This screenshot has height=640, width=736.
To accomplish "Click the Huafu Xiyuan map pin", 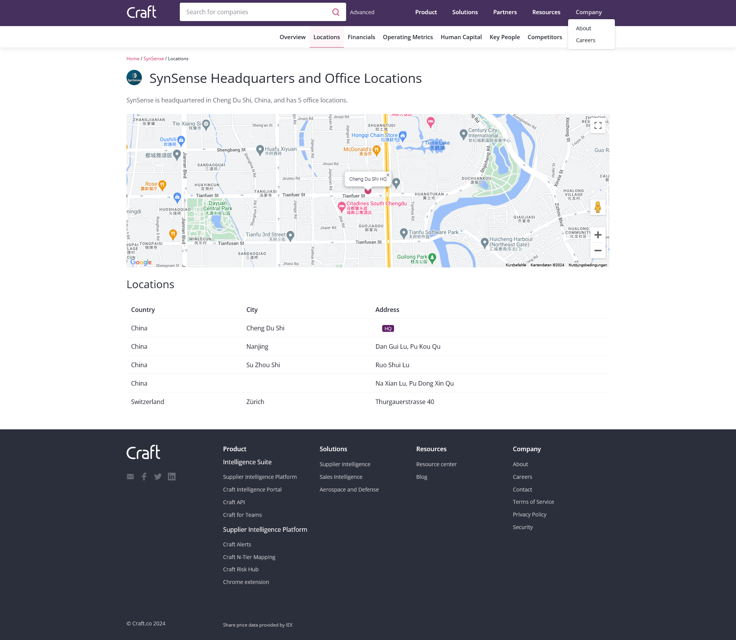I will click(260, 150).
